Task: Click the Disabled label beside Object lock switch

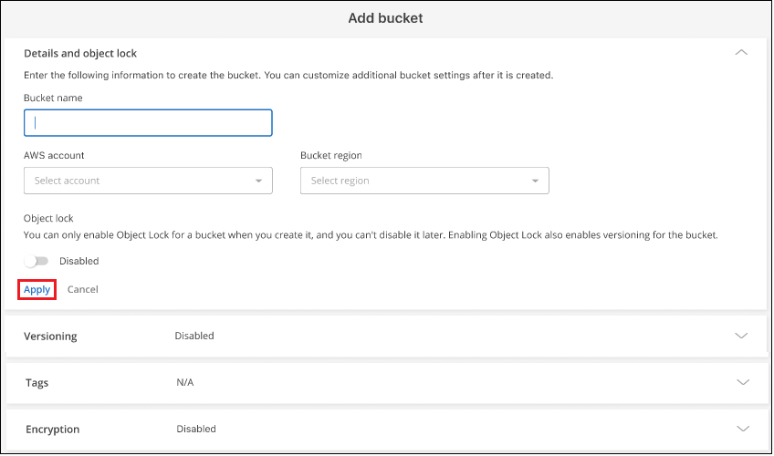Action: tap(79, 261)
